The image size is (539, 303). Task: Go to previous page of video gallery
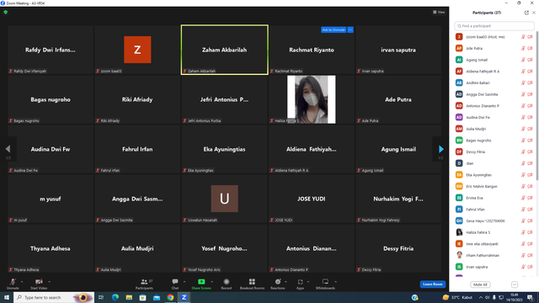[x=8, y=149]
